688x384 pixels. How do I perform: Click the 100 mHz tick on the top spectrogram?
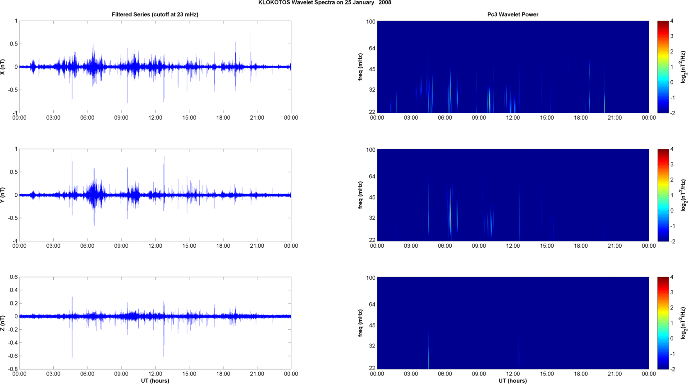coord(371,21)
